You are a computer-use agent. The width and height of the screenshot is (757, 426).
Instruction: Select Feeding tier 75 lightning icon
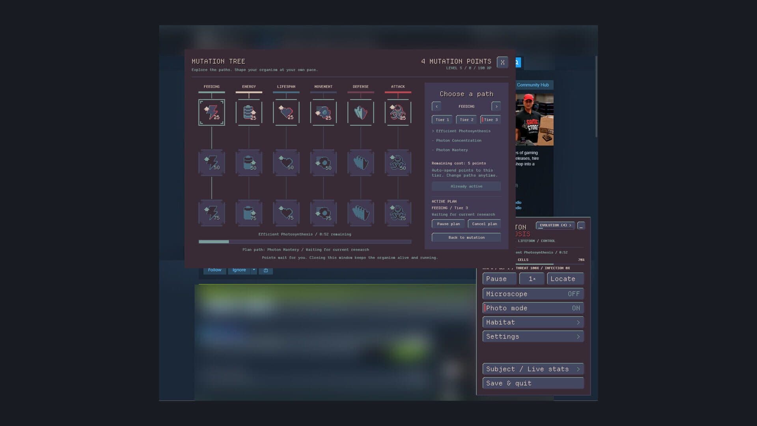tap(212, 213)
